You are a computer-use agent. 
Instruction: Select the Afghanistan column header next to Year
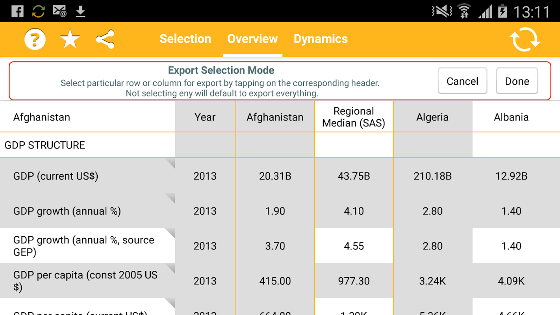tap(275, 117)
